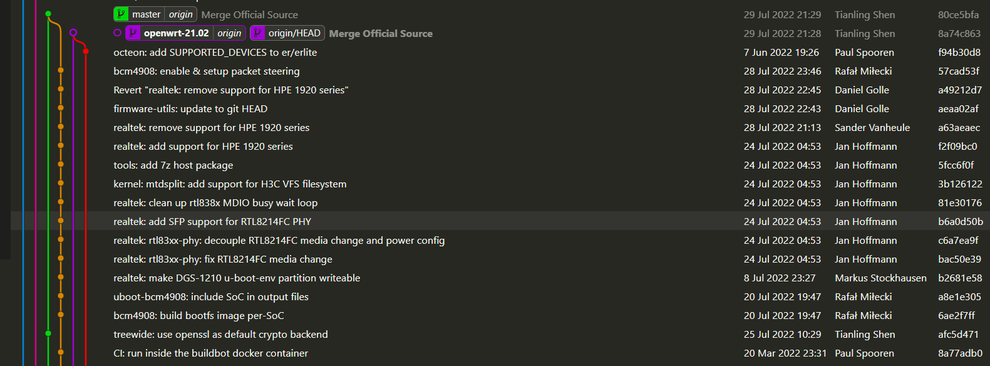The width and height of the screenshot is (990, 366).
Task: Click the green node beside treewide openssl commit
Action: [48, 333]
